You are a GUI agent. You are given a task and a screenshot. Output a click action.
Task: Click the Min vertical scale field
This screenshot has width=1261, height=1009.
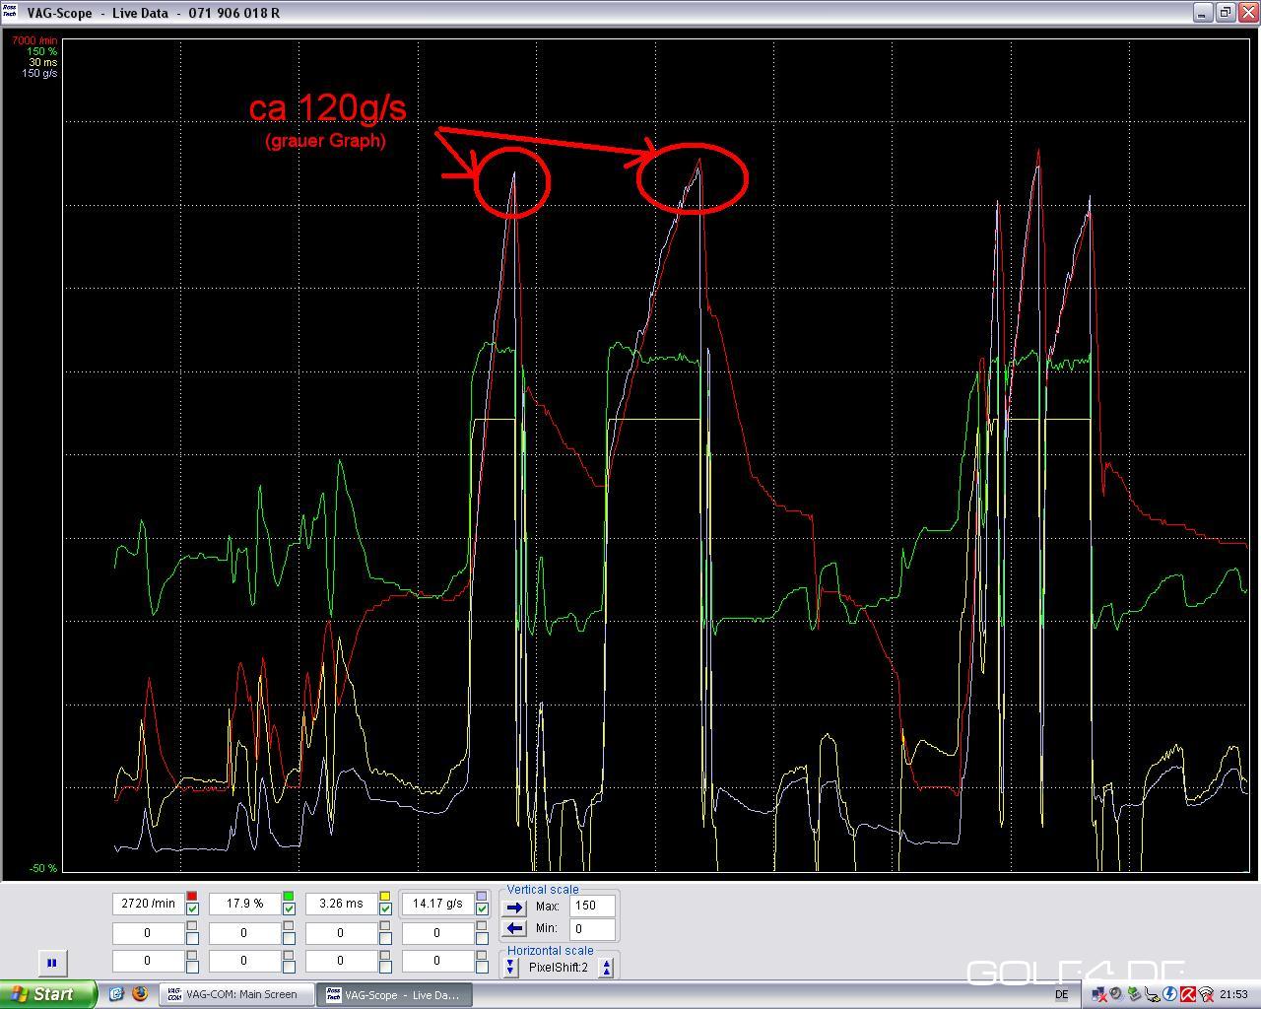pyautogui.click(x=592, y=928)
